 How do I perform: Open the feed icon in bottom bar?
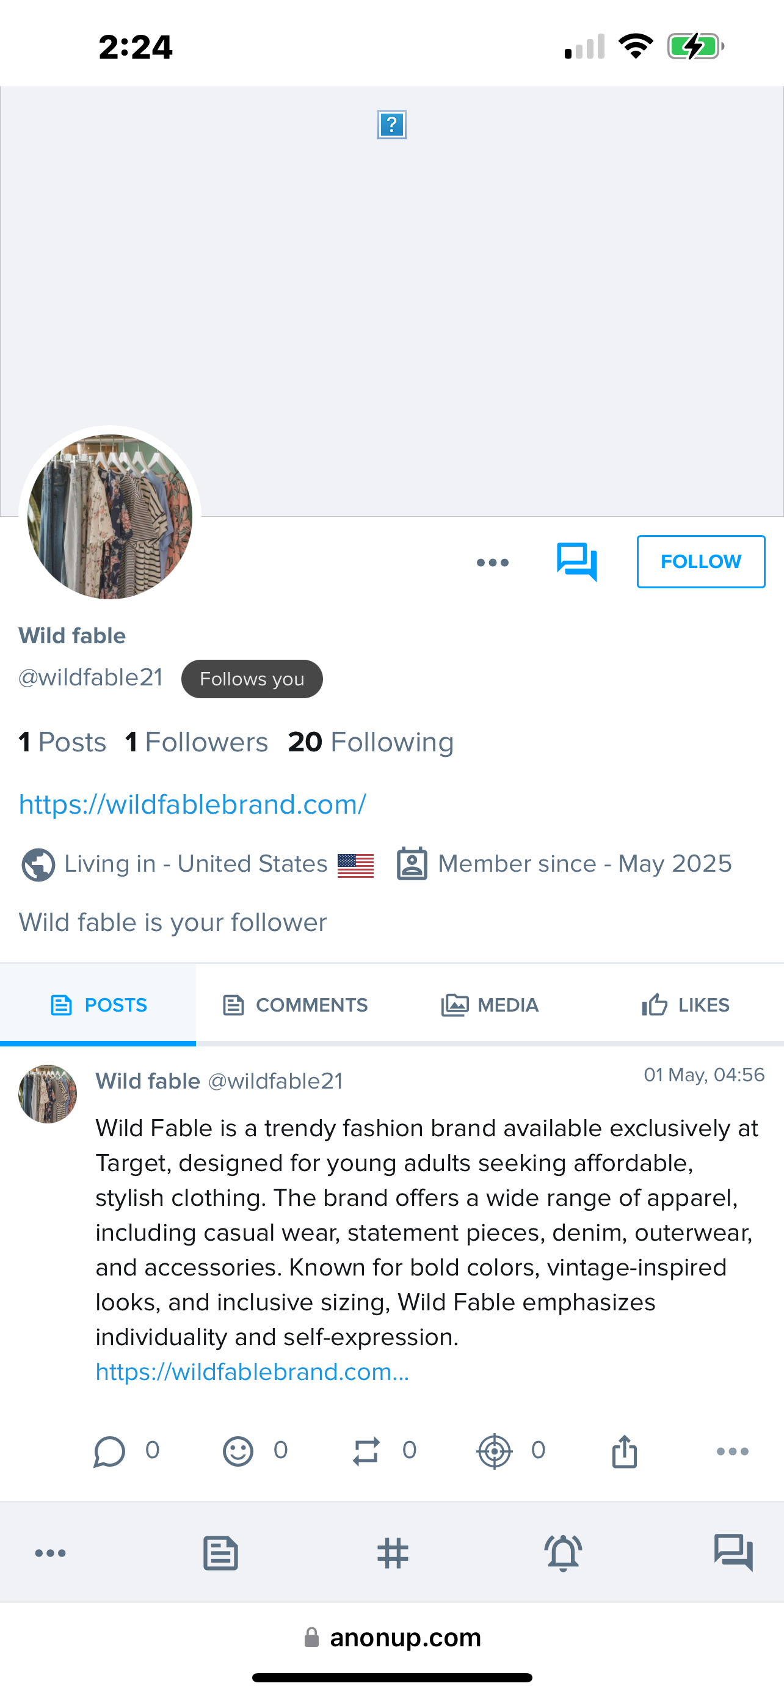(x=220, y=1553)
